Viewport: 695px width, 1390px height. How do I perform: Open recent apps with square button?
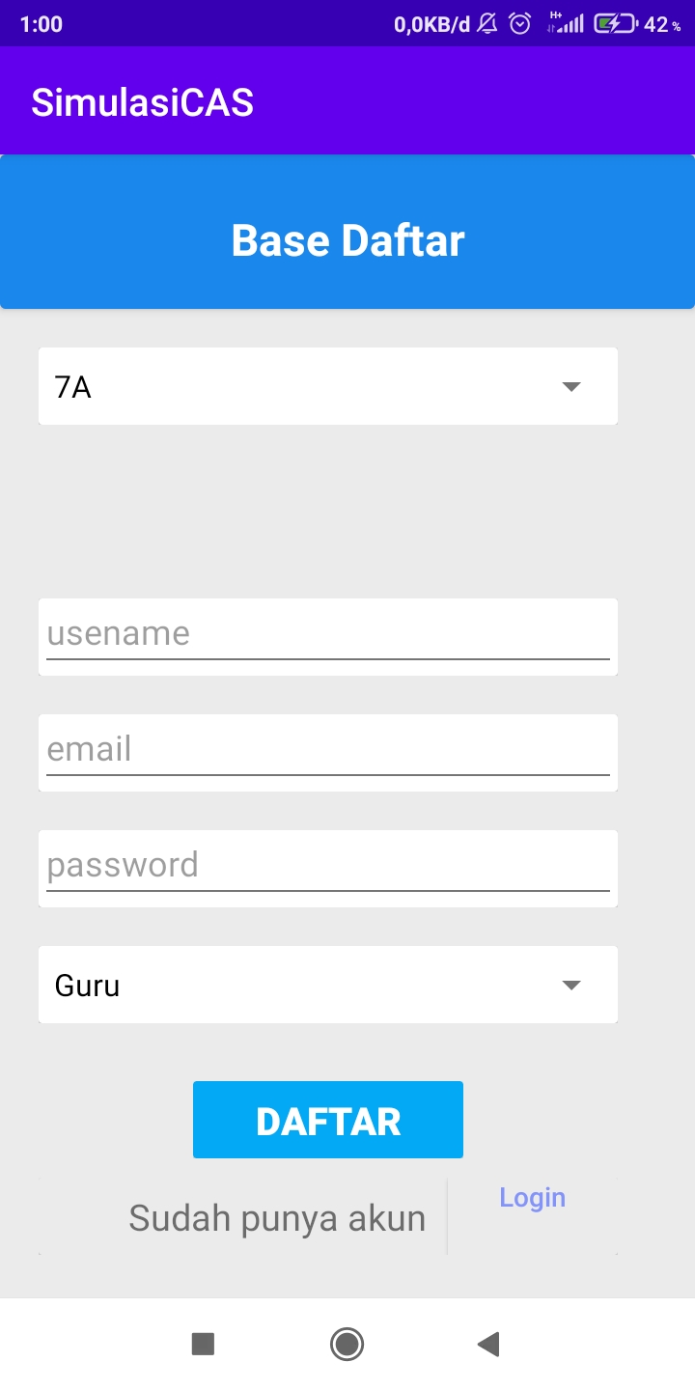[203, 1344]
